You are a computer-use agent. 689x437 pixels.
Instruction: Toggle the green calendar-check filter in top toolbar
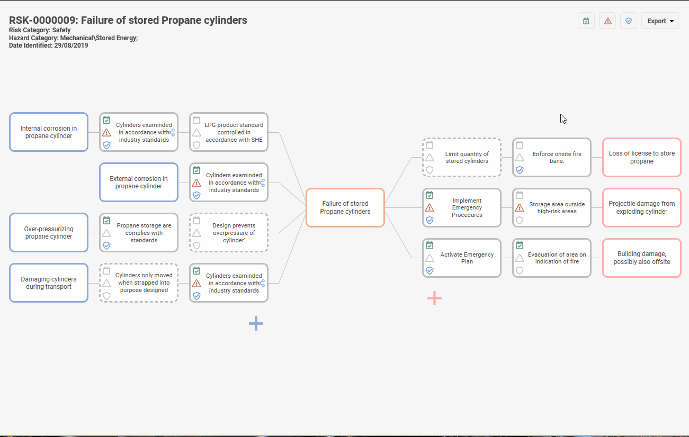click(586, 21)
